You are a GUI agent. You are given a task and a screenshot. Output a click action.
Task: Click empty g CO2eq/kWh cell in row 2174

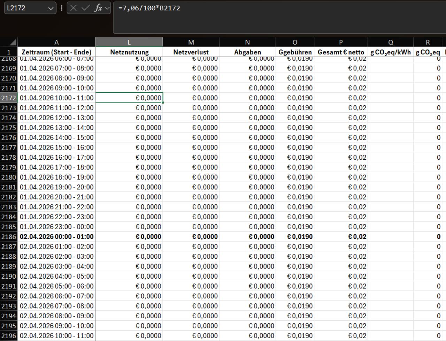(391, 118)
